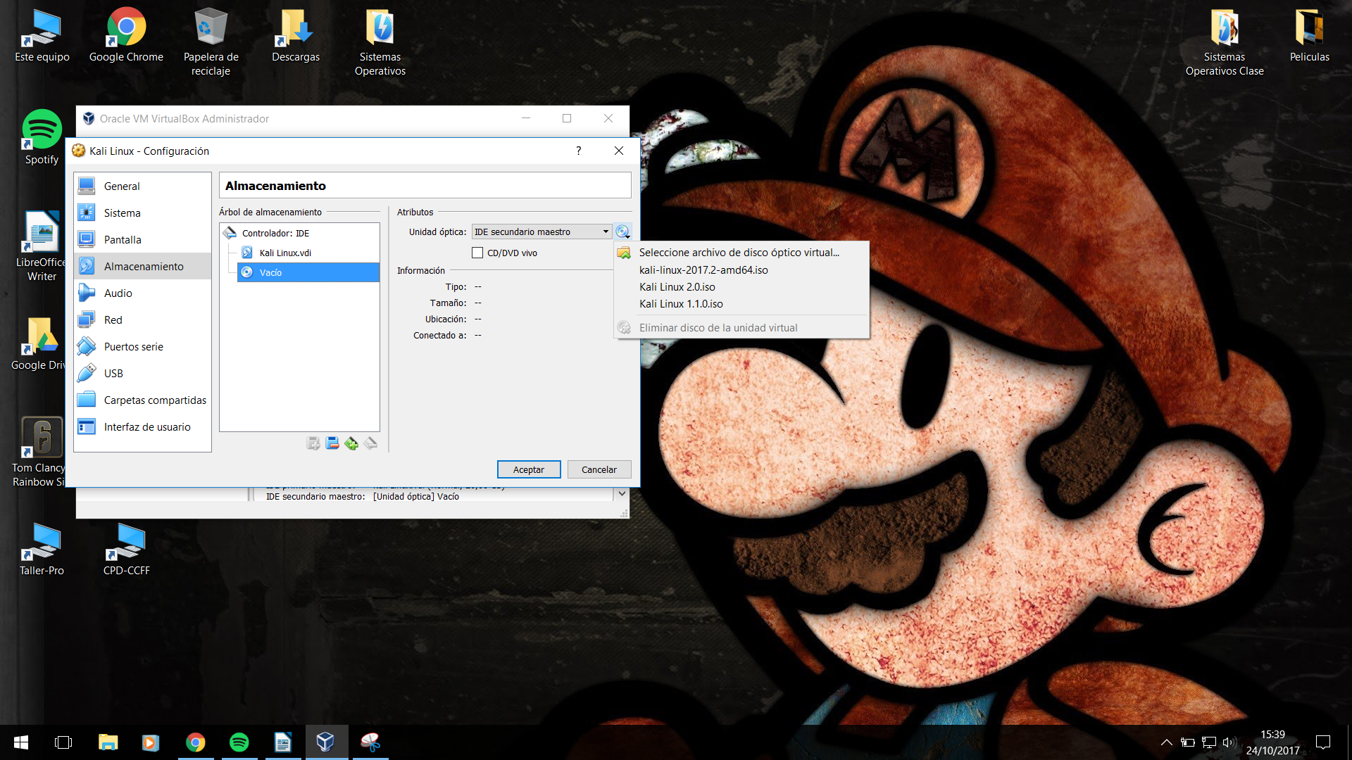Screen dimensions: 1352x760
Task: Open Carpetas compartidas settings
Action: pyautogui.click(x=155, y=400)
